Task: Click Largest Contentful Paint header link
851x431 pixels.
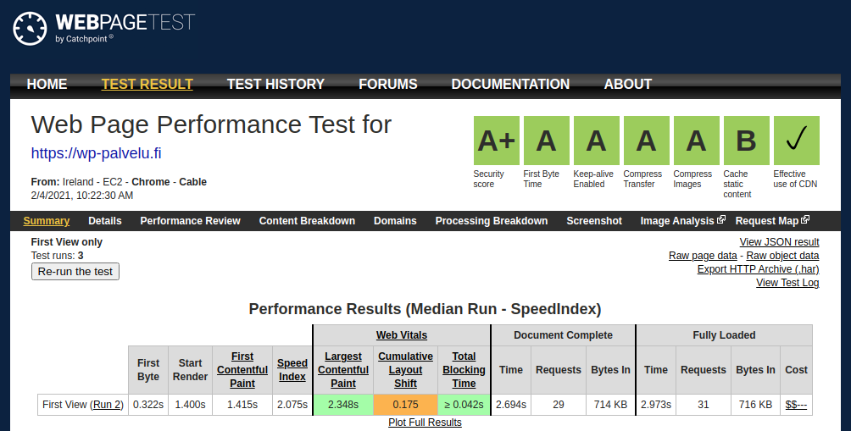Action: [343, 370]
